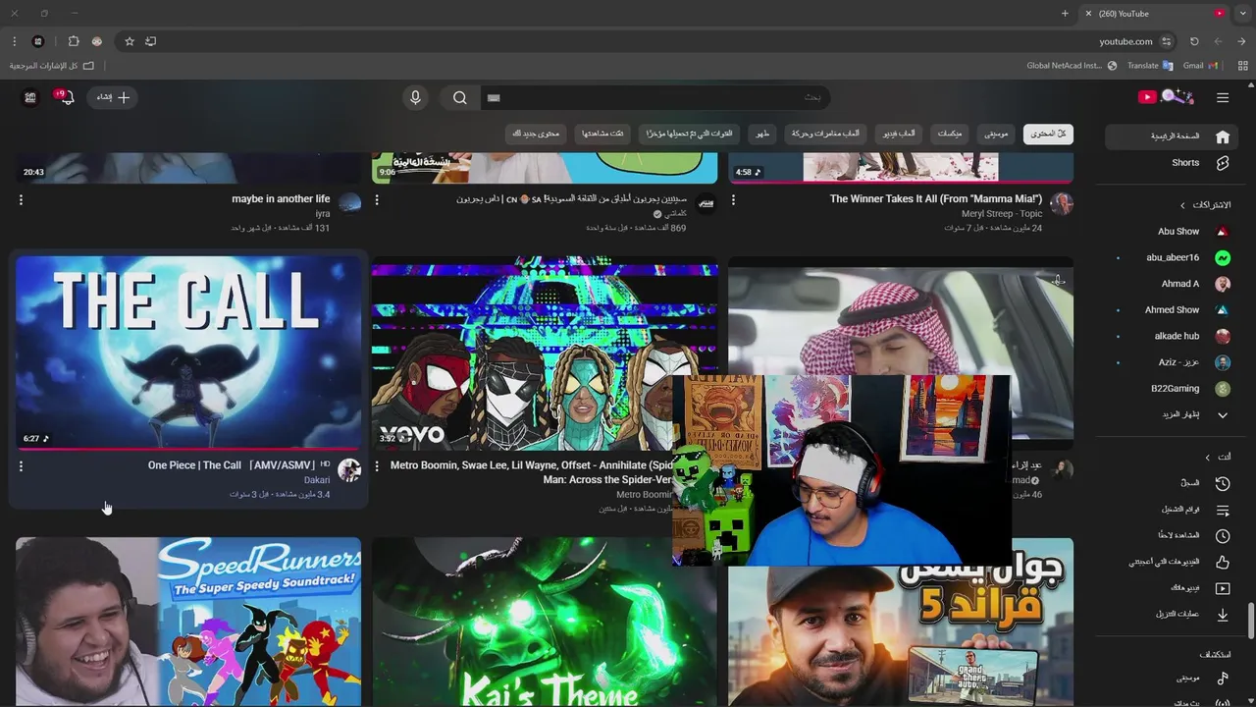Screen dimensions: 1256x707
Task: Open downloads arrow icon in sidebar
Action: (x=1223, y=614)
